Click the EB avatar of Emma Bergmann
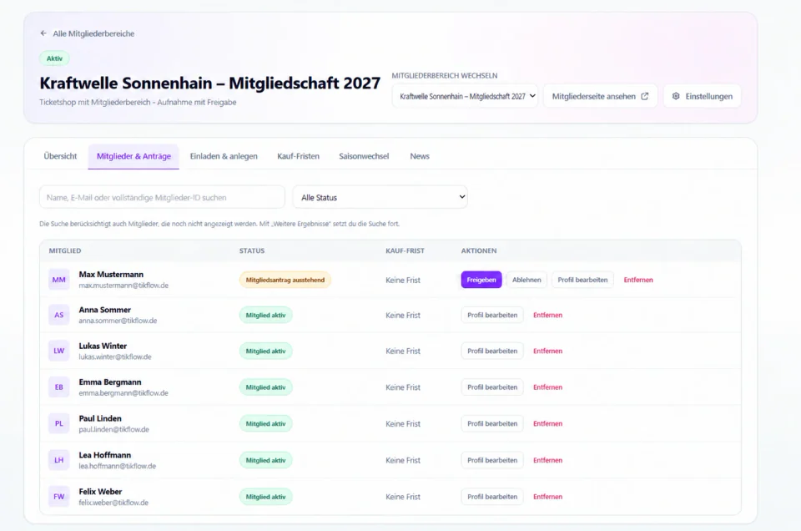This screenshot has height=531, width=801. click(58, 387)
